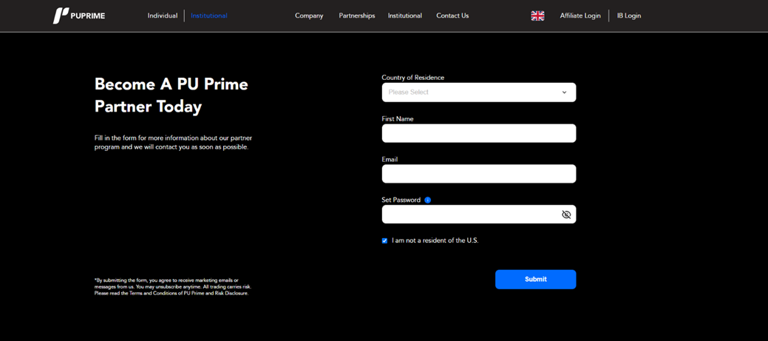Open the Company menu
The image size is (768, 341).
click(309, 16)
